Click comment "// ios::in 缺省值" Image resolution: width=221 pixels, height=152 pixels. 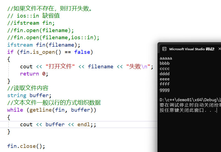[34, 16]
